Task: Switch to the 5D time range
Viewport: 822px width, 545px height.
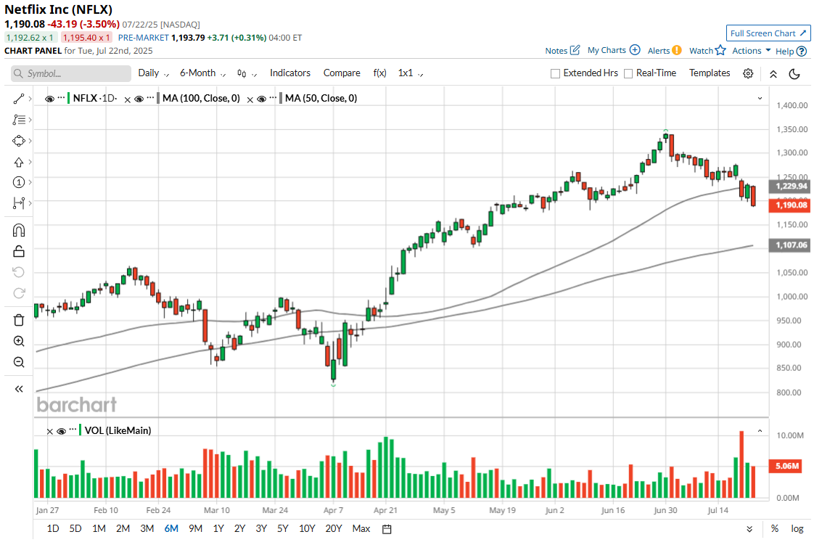Action: [x=75, y=529]
